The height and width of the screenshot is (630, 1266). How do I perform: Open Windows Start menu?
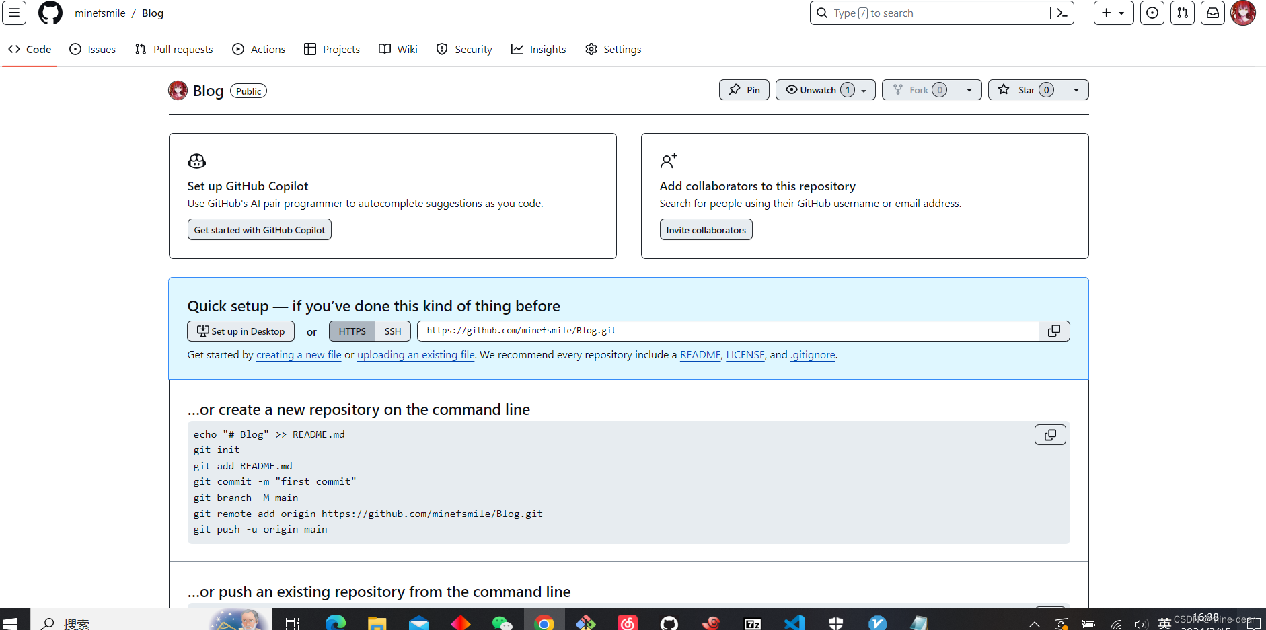10,623
